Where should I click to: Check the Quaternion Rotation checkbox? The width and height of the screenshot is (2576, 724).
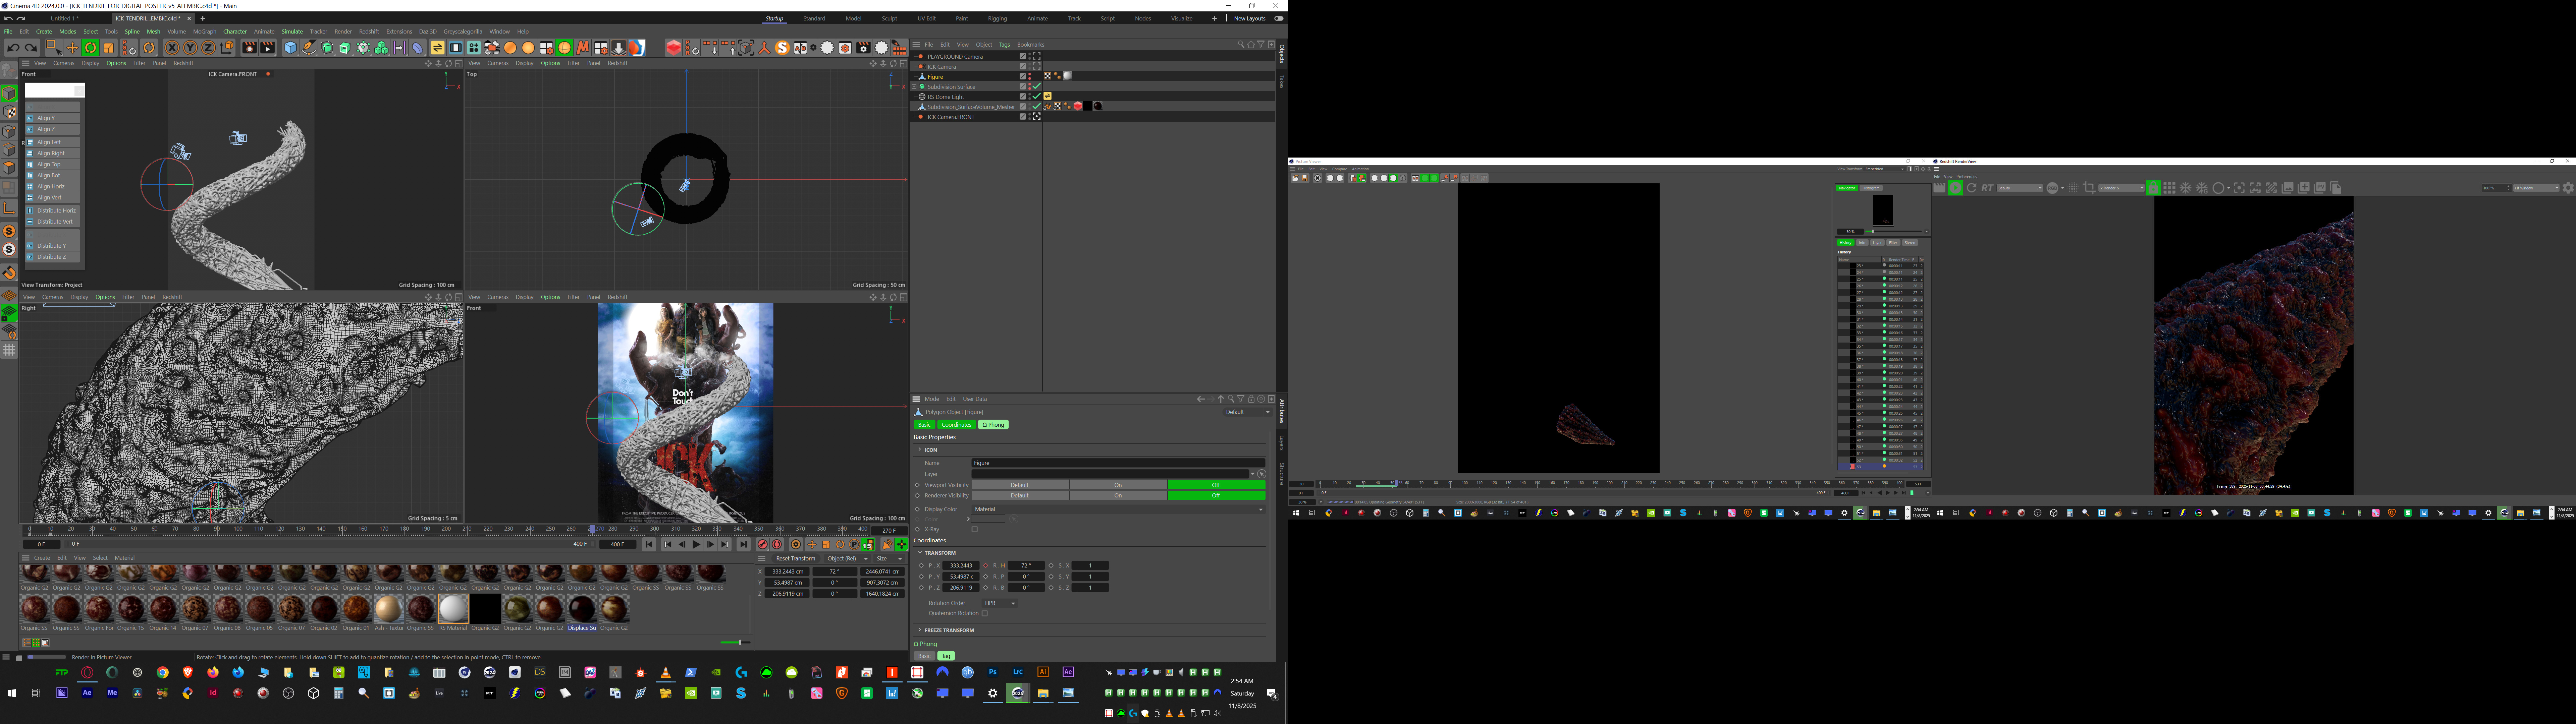click(x=985, y=613)
